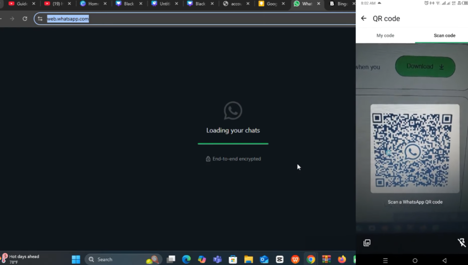Open File Explorer from the taskbar
The width and height of the screenshot is (468, 265).
pyautogui.click(x=248, y=260)
